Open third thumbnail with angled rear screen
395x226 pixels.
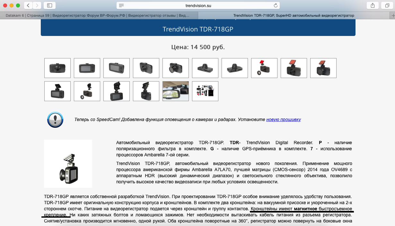pyautogui.click(x=117, y=68)
